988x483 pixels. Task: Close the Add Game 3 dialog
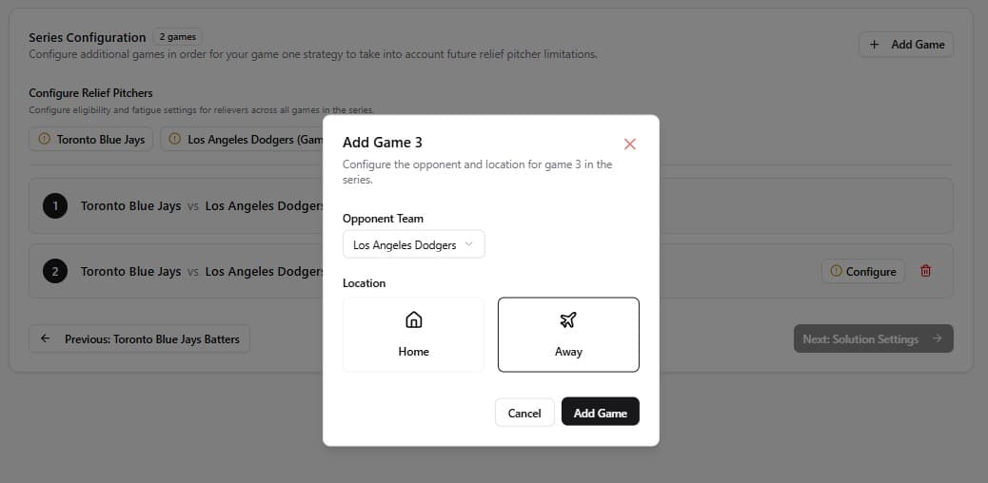tap(629, 144)
